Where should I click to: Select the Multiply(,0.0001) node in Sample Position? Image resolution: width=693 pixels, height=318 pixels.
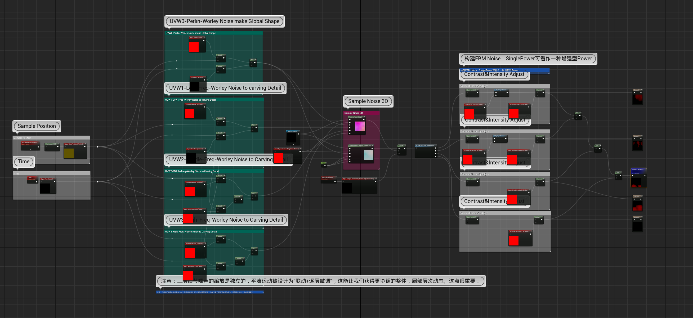point(51,144)
